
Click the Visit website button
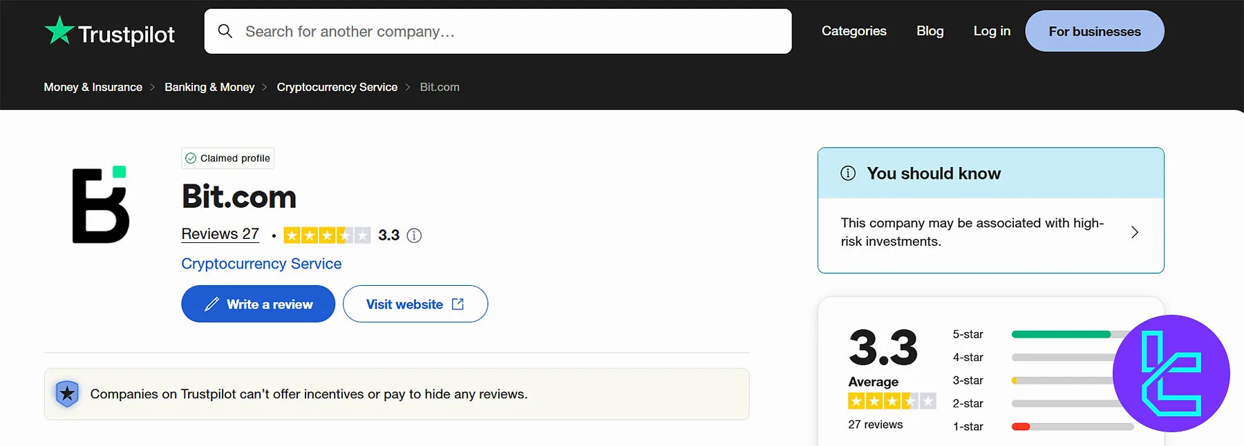(415, 304)
